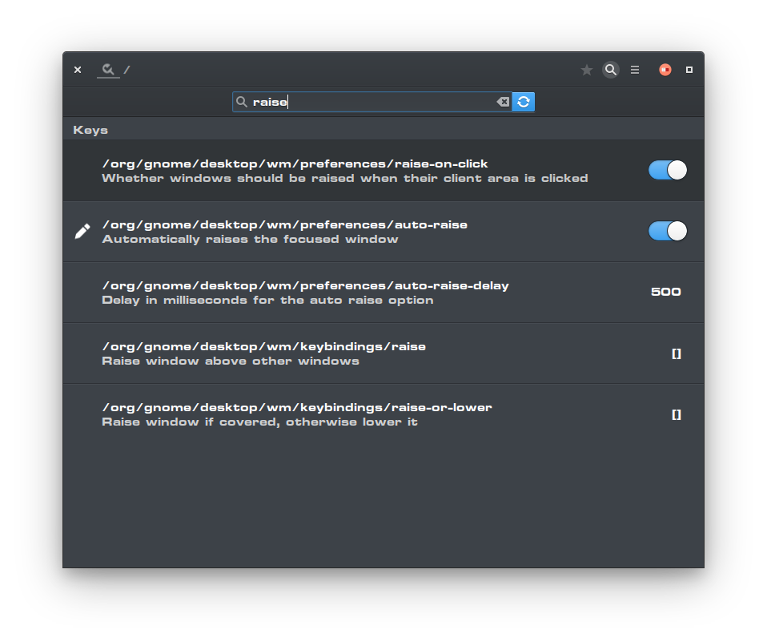Disable the raise-on-click toggle

point(667,170)
